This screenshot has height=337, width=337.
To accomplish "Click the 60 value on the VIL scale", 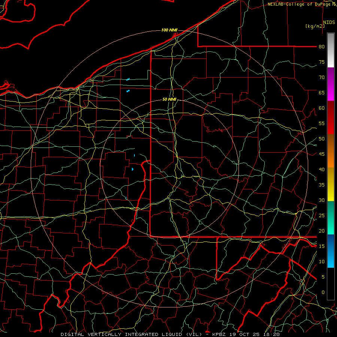I will [322, 108].
